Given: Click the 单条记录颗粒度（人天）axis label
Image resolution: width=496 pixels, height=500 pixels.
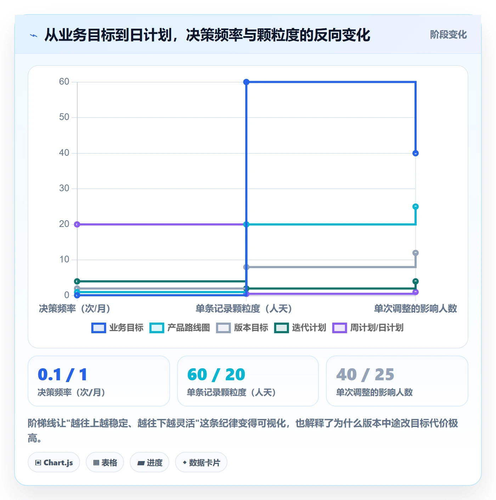Looking at the screenshot, I should tap(244, 309).
